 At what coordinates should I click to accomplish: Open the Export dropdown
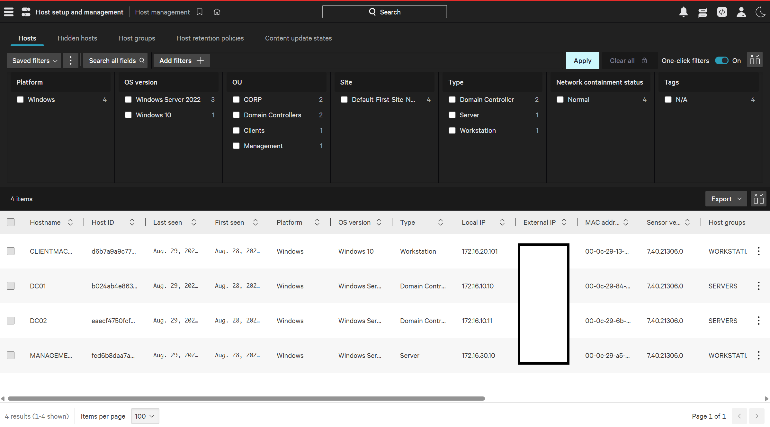point(726,199)
